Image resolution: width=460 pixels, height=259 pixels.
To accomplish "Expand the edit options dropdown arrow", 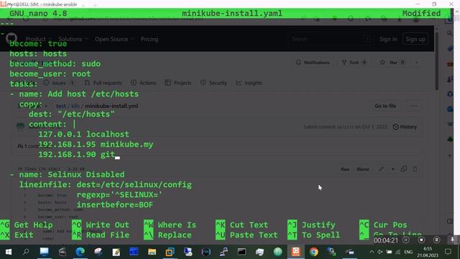I will click(392, 169).
